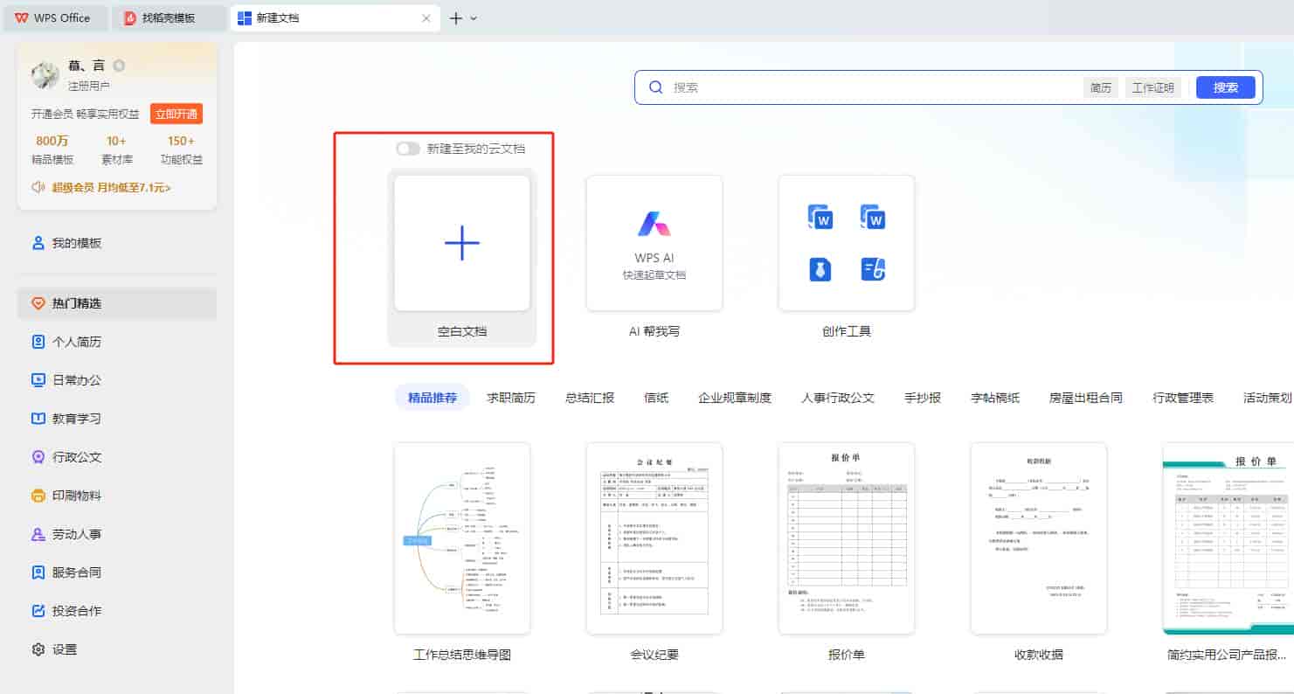This screenshot has height=694, width=1294.
Task: Click the 热门精选 heart icon
Action: pyautogui.click(x=38, y=303)
